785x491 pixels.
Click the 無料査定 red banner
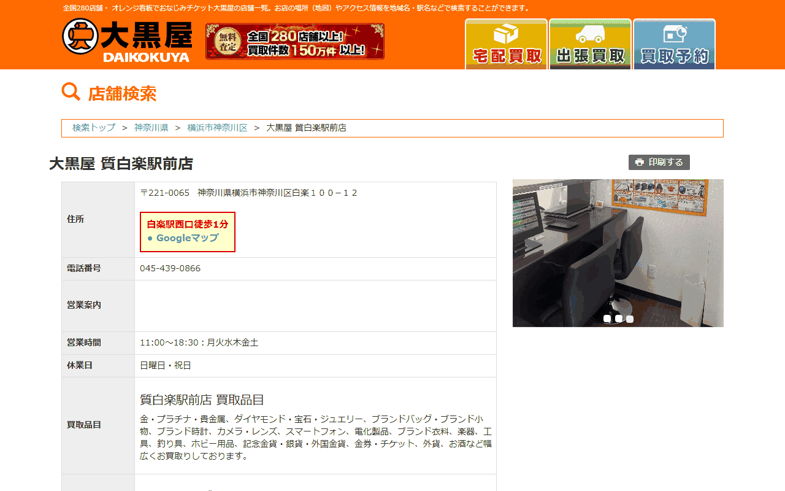point(295,41)
